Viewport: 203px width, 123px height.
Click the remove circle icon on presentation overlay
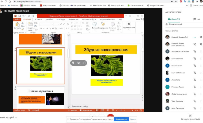pyautogui.click(x=84, y=63)
